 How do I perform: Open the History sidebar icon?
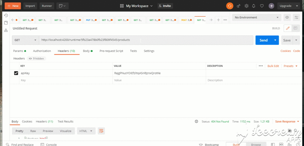click(x=6, y=16)
